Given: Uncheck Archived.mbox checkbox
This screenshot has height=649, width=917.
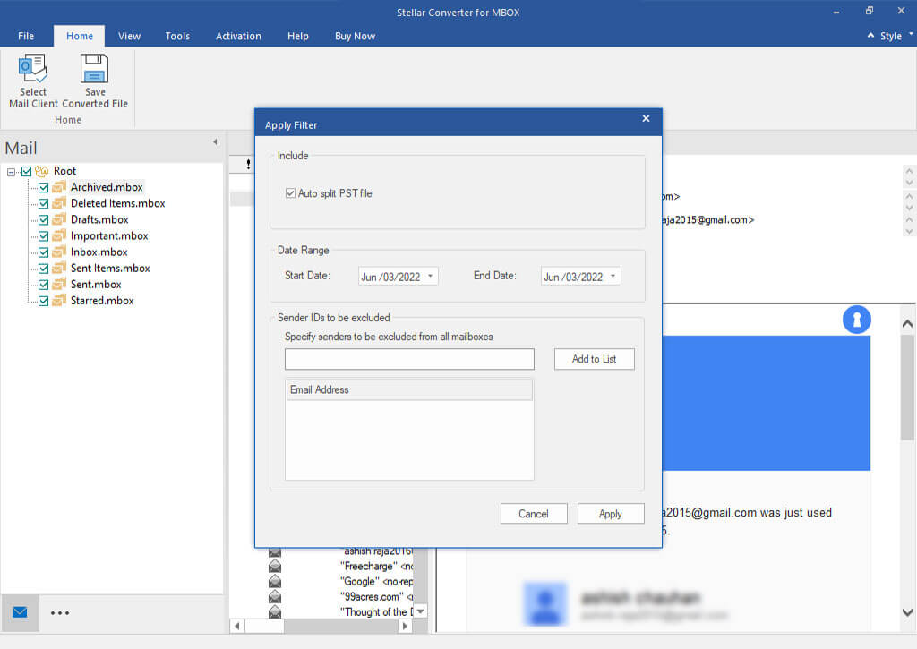Looking at the screenshot, I should click(43, 188).
